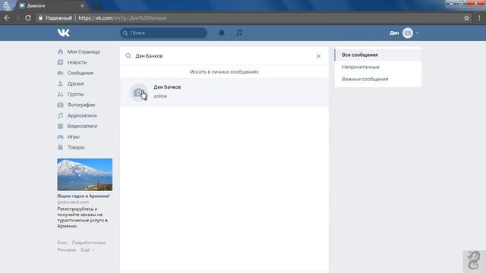486x273 pixels.
Task: Open Видеозаписи section
Action: [83, 126]
